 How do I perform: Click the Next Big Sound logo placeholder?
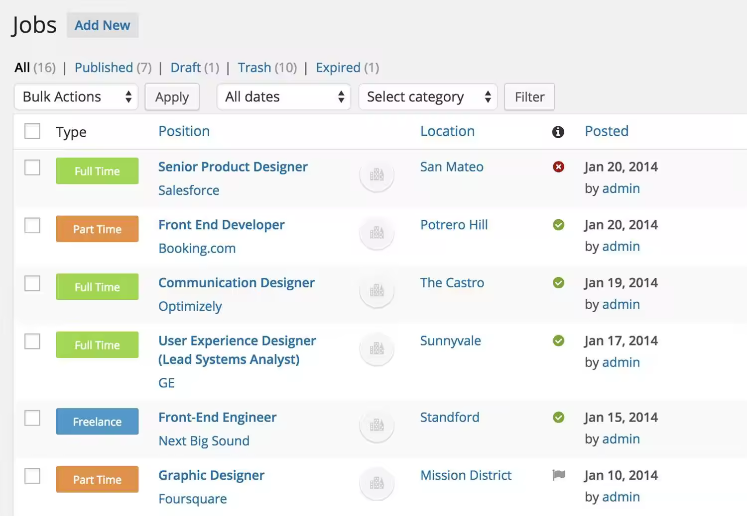tap(377, 425)
